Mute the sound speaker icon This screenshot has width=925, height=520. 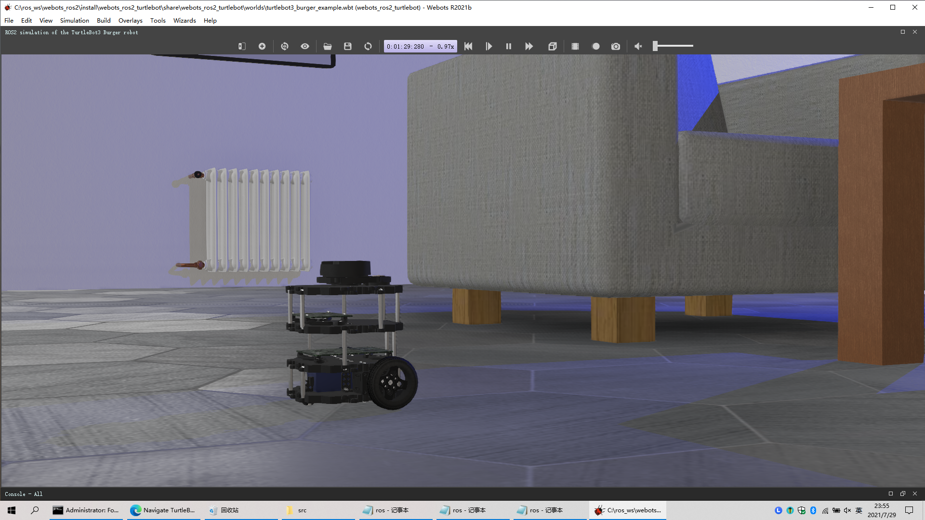(x=638, y=46)
